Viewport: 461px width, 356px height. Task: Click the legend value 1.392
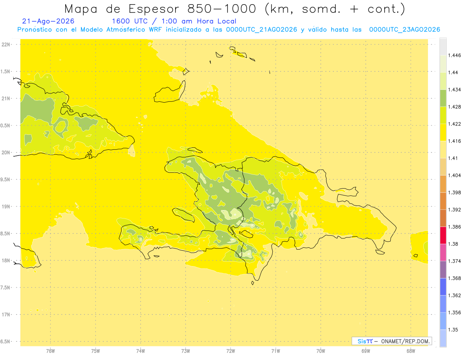click(454, 210)
